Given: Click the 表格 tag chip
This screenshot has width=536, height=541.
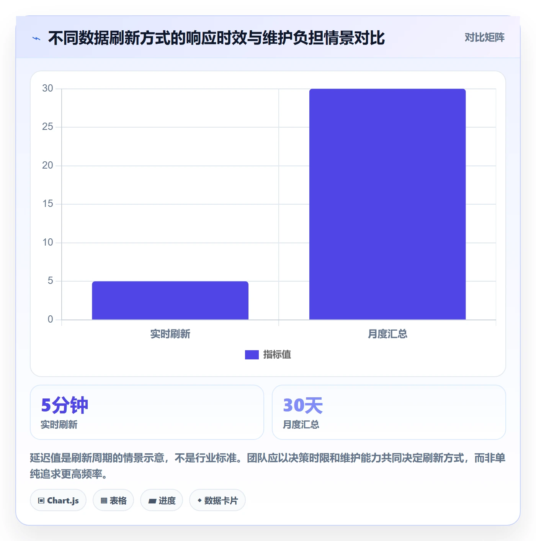Looking at the screenshot, I should 113,500.
